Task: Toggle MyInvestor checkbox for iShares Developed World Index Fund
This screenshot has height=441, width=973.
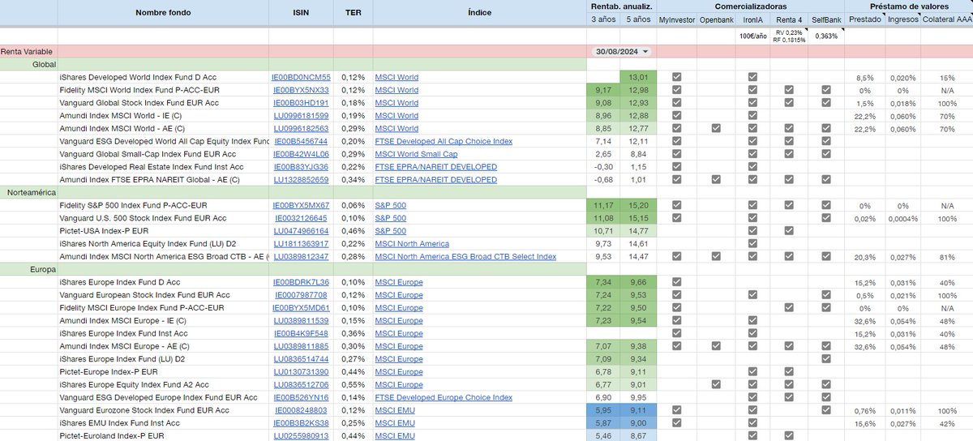Action: click(x=677, y=77)
